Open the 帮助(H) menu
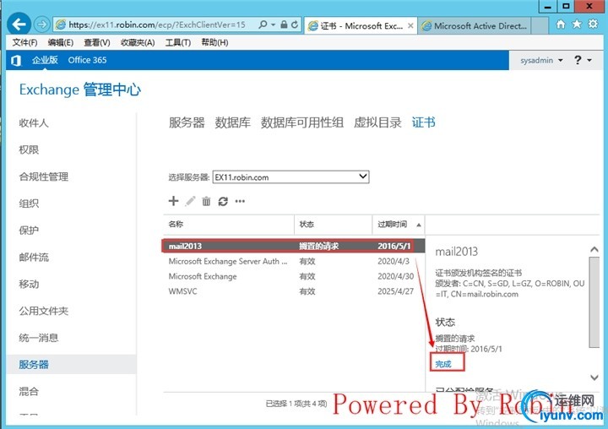Viewport: 608px width, 429px height. click(x=214, y=42)
